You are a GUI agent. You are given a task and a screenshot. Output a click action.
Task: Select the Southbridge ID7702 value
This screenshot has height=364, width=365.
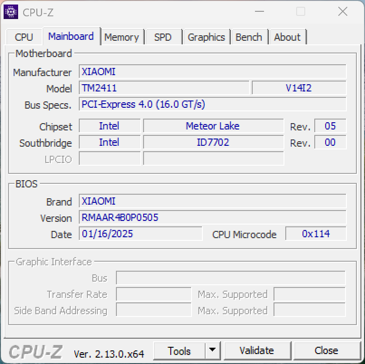pyautogui.click(x=213, y=142)
